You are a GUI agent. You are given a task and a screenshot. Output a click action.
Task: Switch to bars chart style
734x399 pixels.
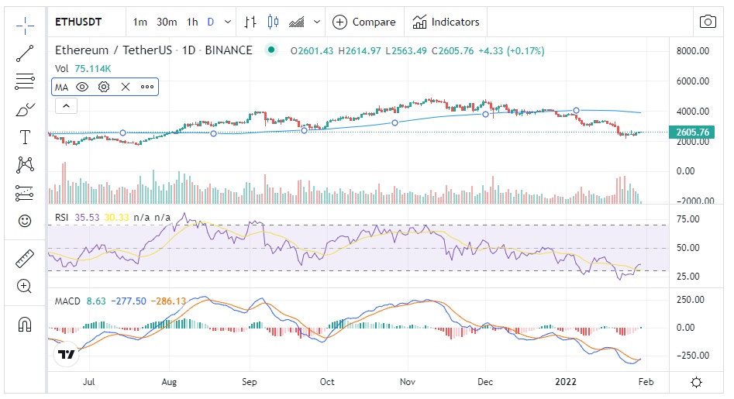point(250,22)
